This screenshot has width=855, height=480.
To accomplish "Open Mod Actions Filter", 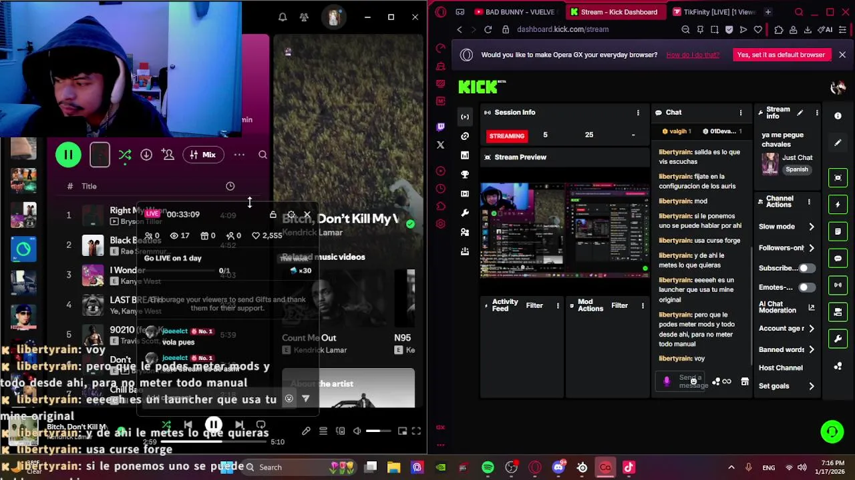I will click(619, 305).
